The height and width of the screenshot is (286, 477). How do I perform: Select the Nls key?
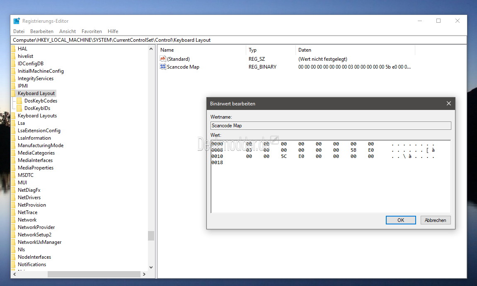(x=21, y=250)
